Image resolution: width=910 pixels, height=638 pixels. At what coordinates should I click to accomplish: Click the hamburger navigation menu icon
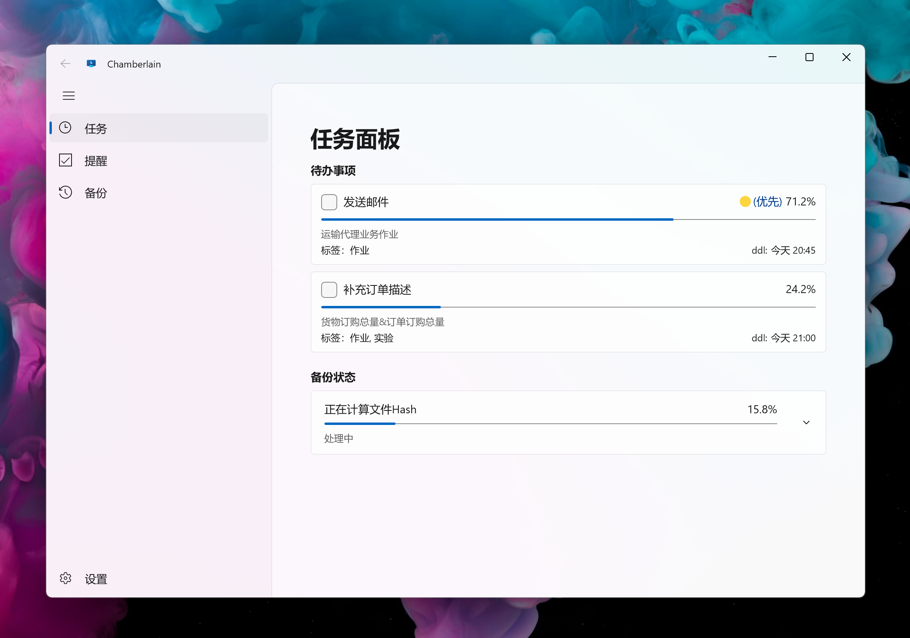[x=69, y=96]
